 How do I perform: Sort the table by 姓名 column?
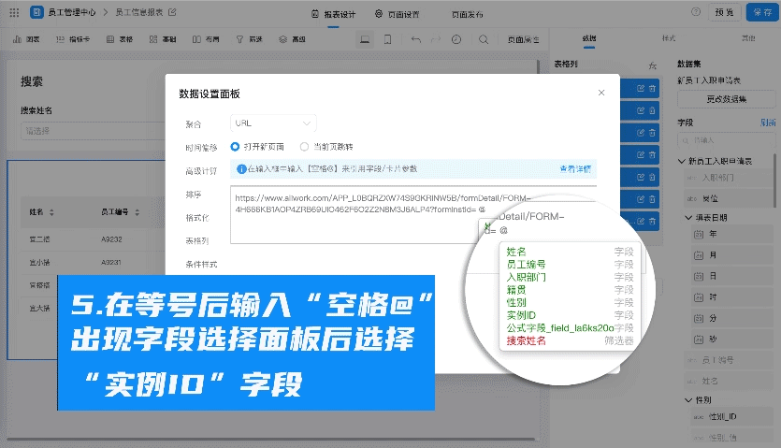[51, 212]
